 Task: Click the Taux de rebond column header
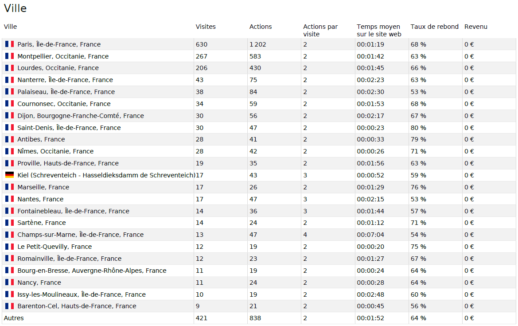434,27
